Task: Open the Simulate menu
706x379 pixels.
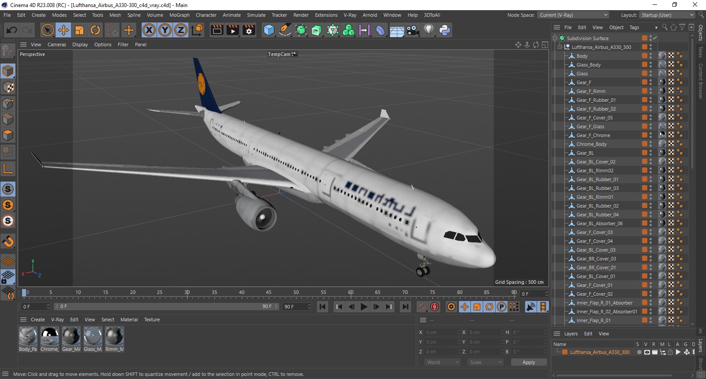Action: [256, 15]
